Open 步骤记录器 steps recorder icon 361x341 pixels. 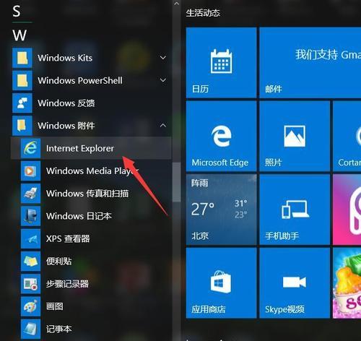tap(30, 284)
